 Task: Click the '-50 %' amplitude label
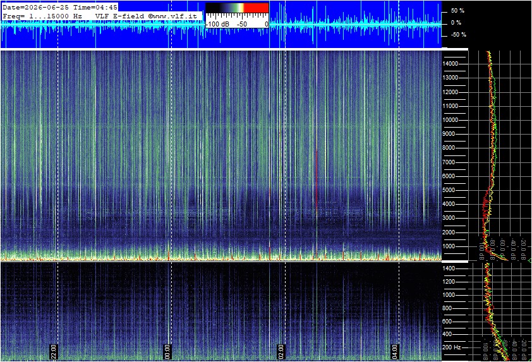[x=458, y=35]
